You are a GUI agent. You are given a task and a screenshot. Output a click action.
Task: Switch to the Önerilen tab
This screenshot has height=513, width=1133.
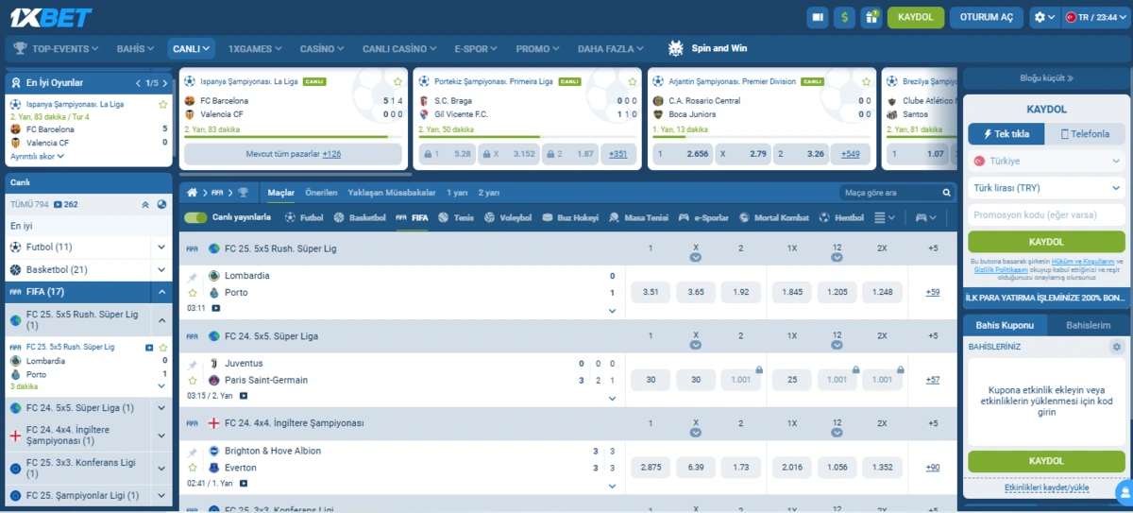click(x=321, y=193)
